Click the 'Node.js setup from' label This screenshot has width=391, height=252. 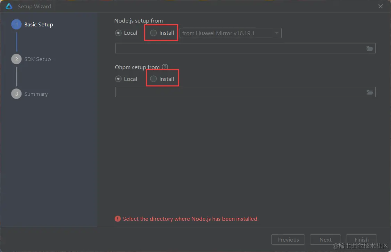[x=139, y=21]
